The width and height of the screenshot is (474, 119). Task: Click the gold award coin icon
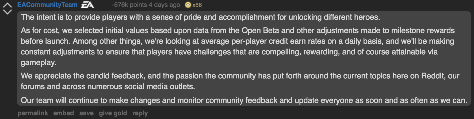point(188,5)
